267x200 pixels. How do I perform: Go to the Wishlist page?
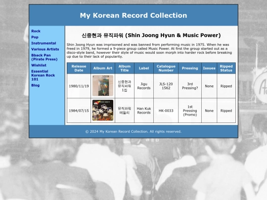(x=39, y=65)
